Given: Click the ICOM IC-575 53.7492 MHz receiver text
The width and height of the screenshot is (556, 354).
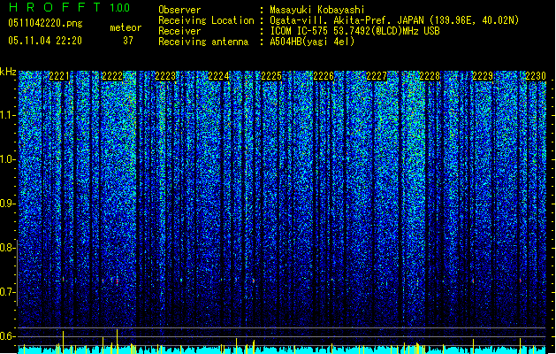Looking at the screenshot, I should click(354, 31).
